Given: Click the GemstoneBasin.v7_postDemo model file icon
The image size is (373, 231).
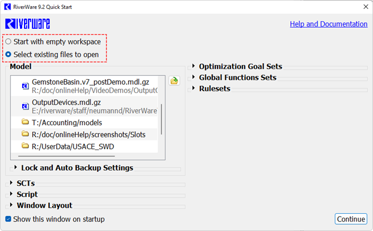Looking at the screenshot, I should tap(25, 86).
